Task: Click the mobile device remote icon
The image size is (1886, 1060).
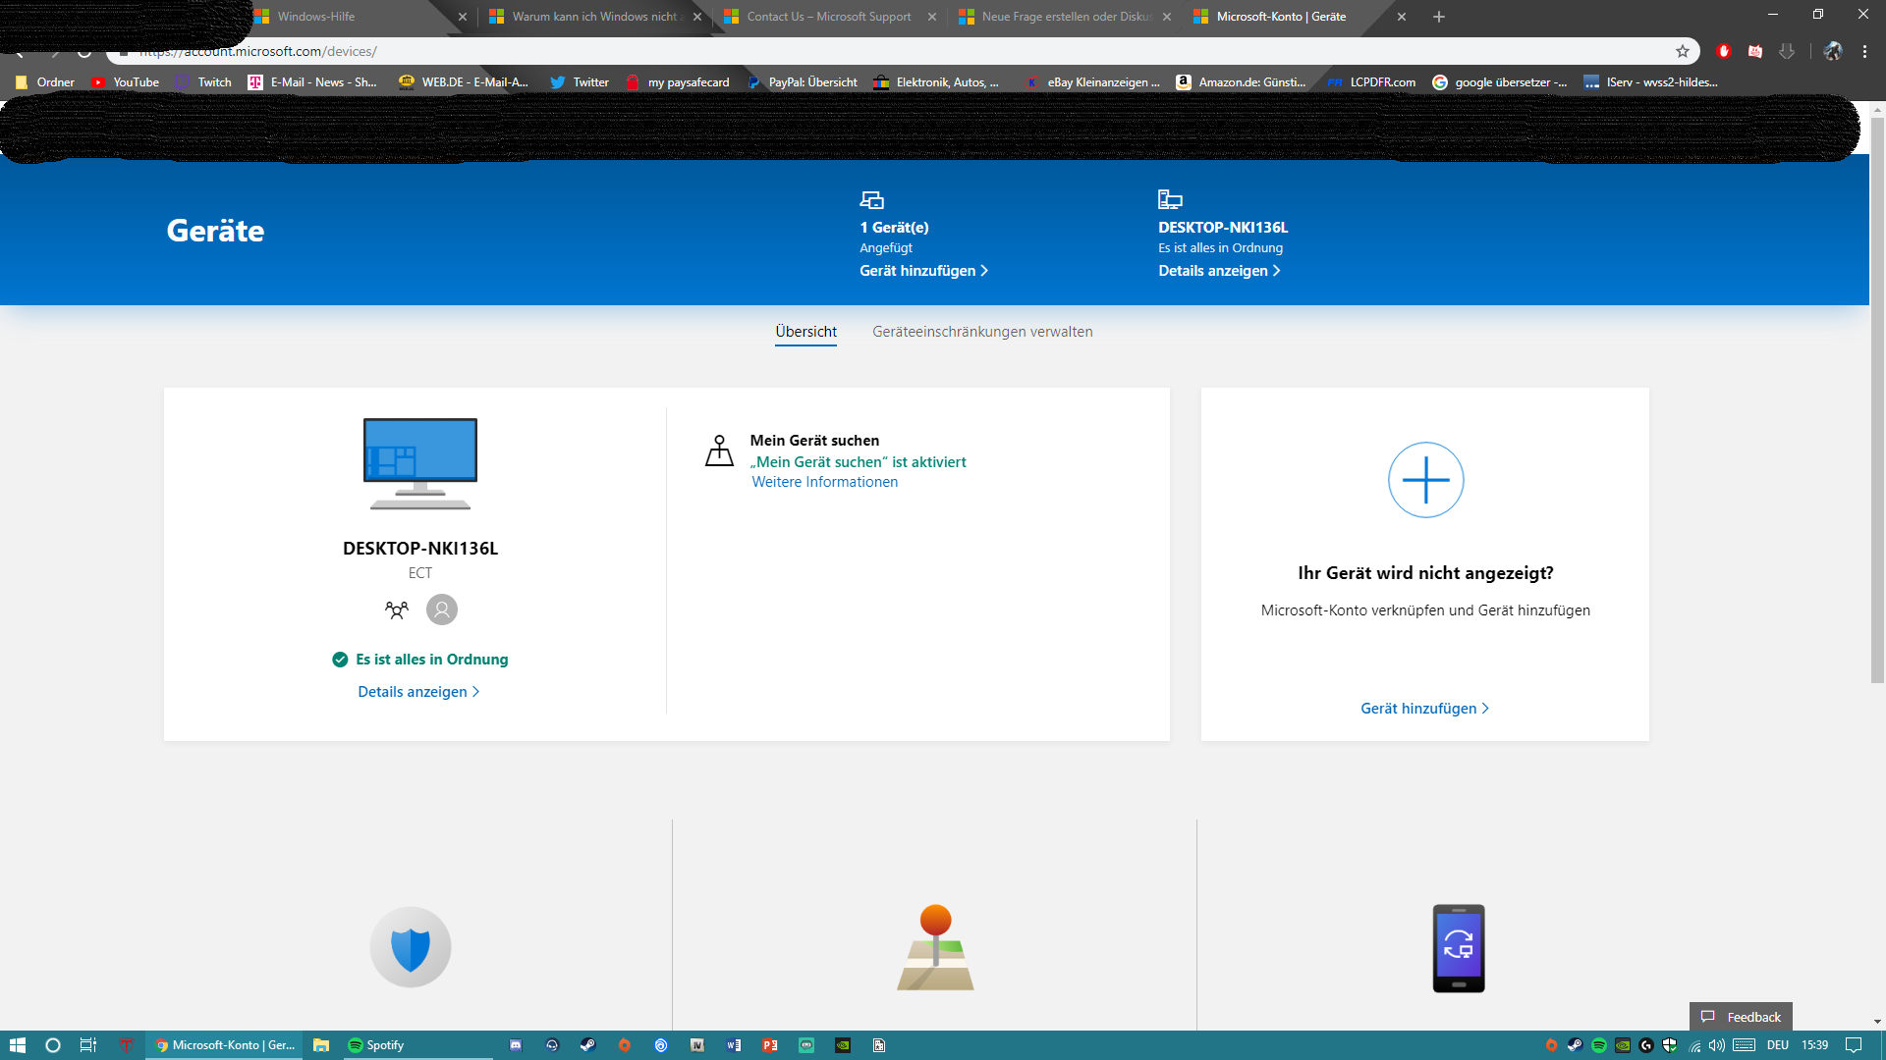Action: [x=1458, y=947]
